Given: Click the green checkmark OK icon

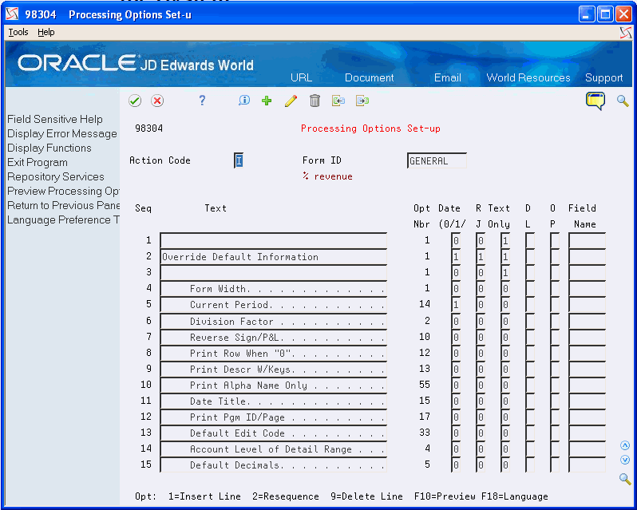Looking at the screenshot, I should point(135,101).
